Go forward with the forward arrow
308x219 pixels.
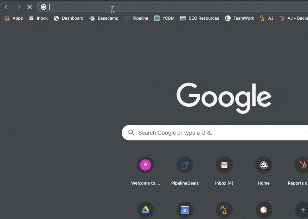click(x=18, y=7)
